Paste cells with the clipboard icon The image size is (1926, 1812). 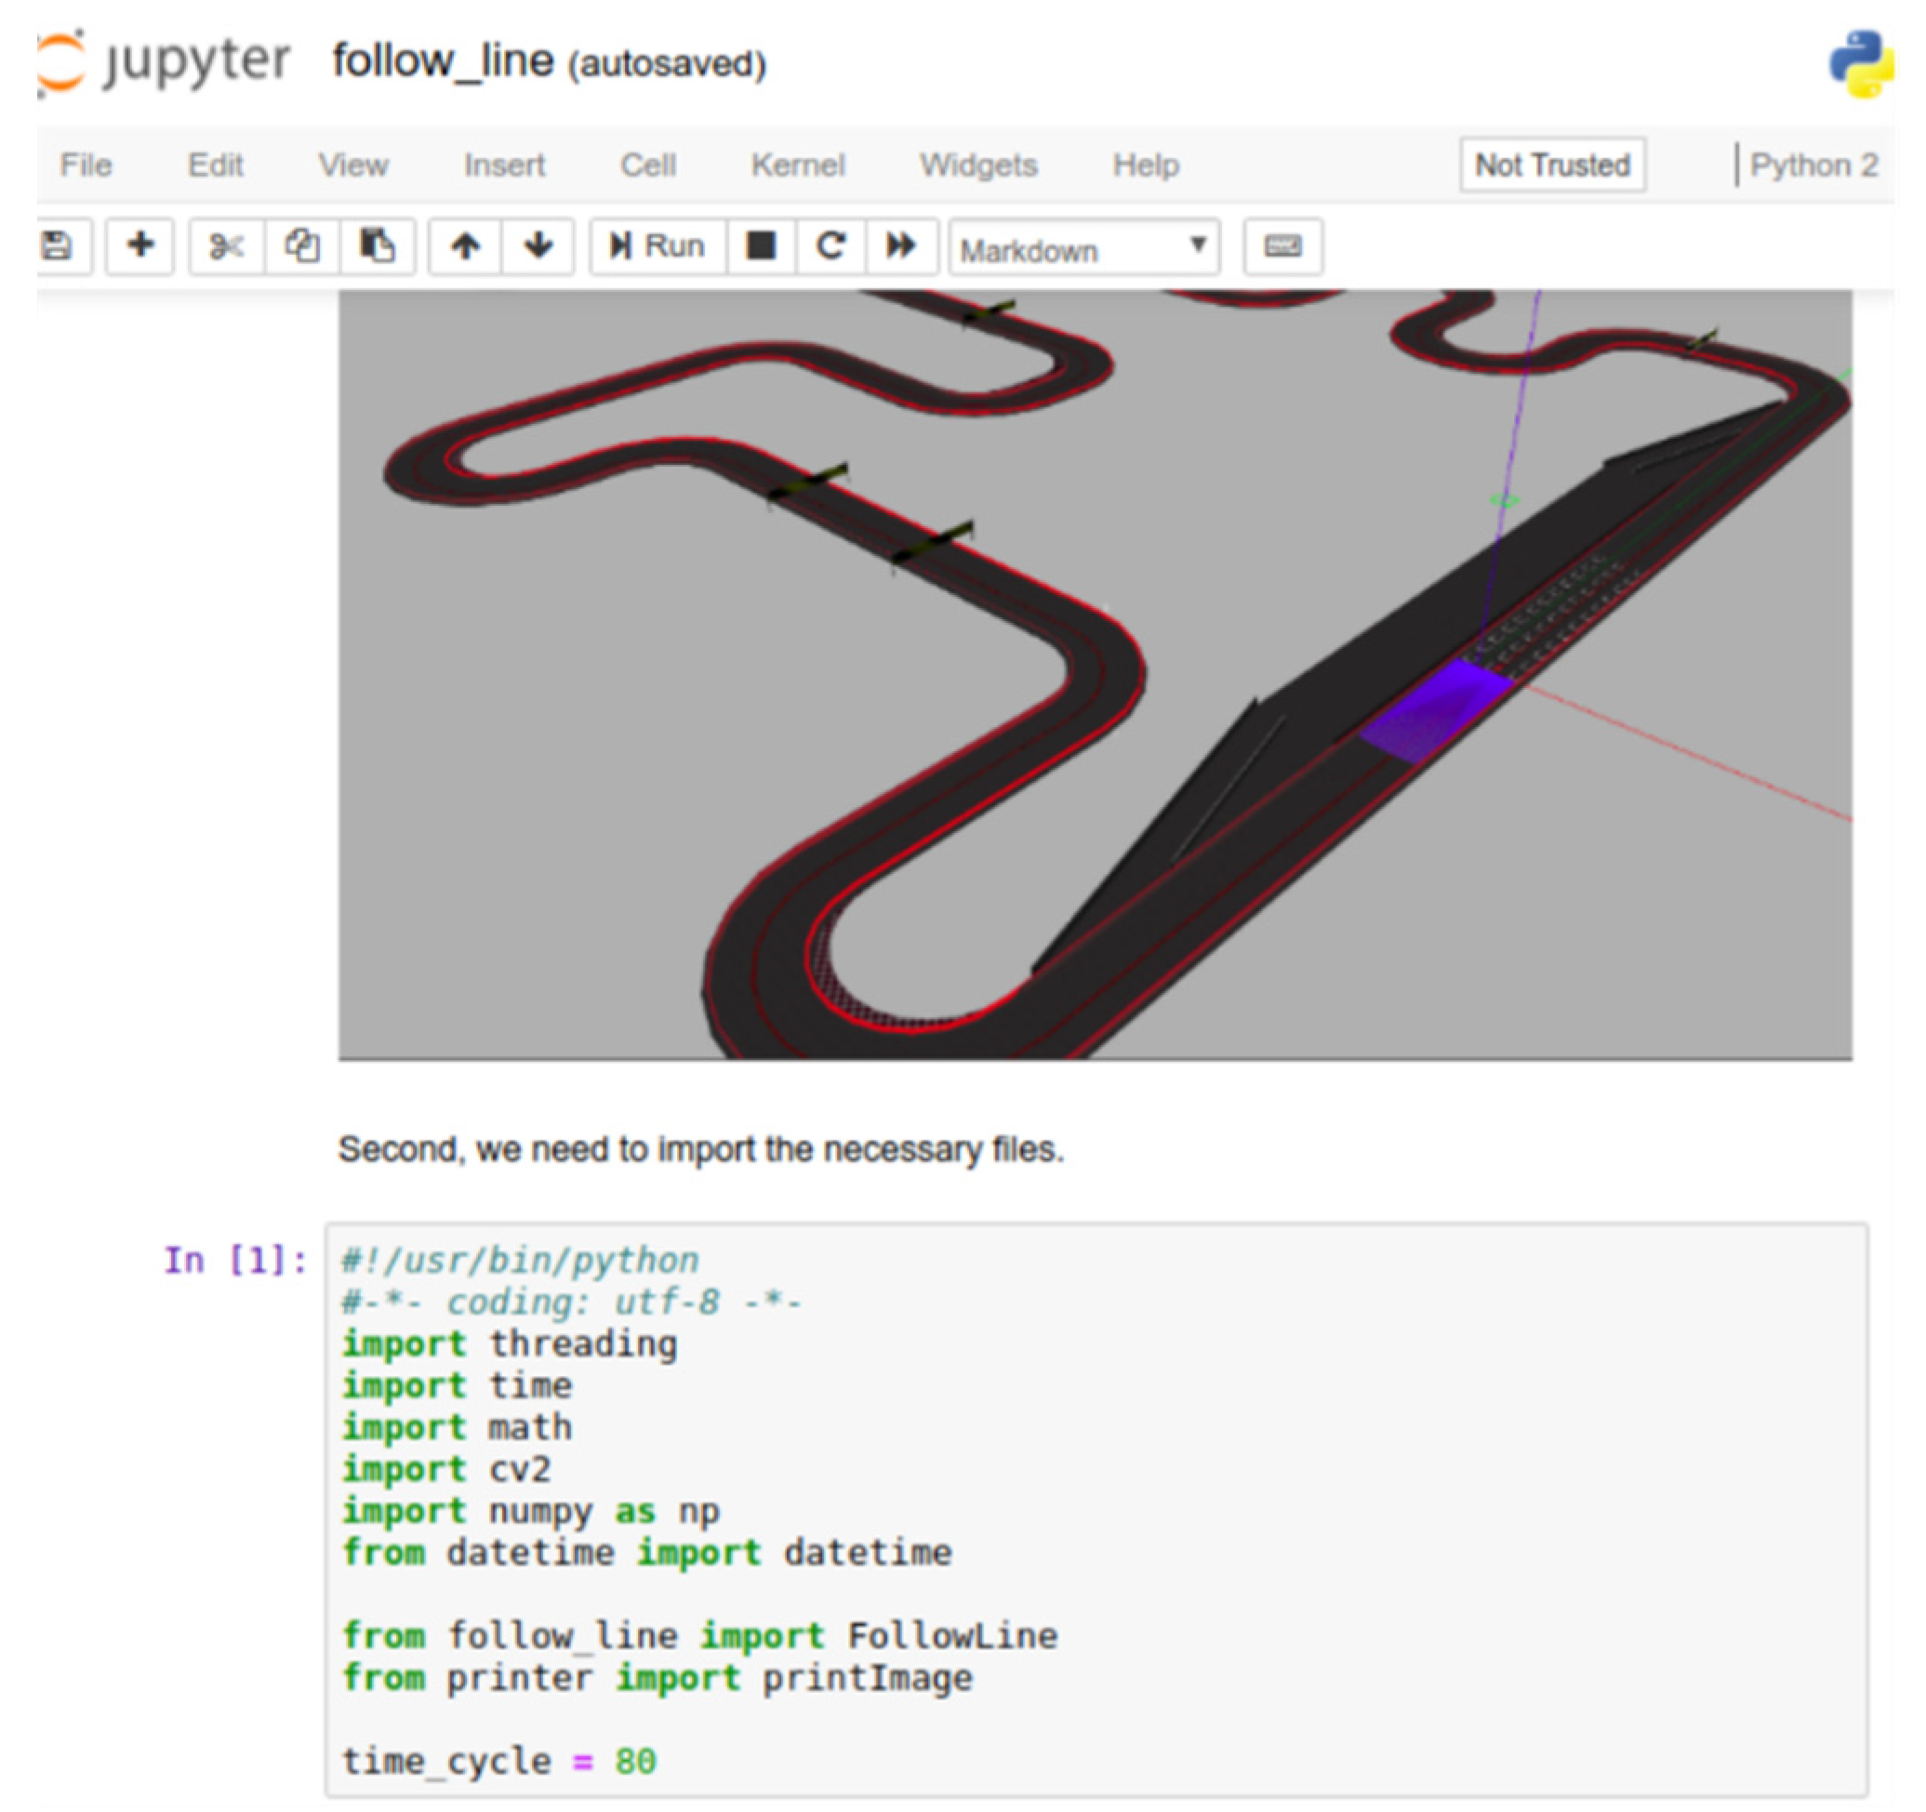378,246
